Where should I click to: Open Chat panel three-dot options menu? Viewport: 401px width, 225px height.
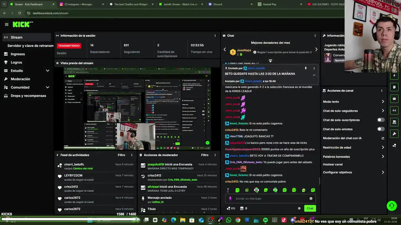click(x=315, y=36)
